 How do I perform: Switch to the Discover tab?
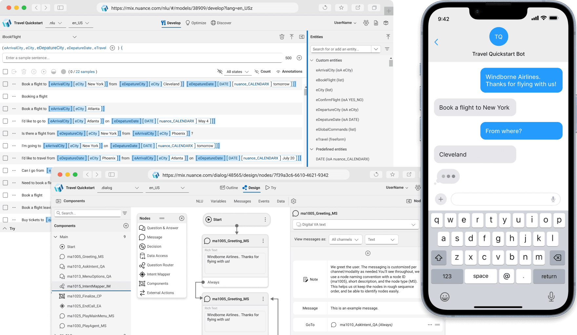pyautogui.click(x=221, y=23)
